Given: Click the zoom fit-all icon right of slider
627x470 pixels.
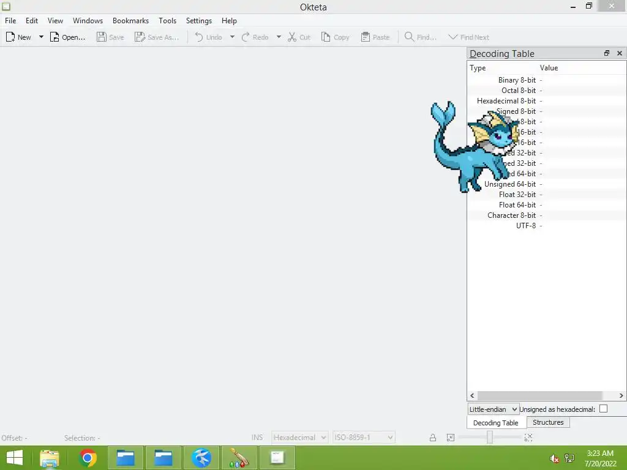Looking at the screenshot, I should click(528, 438).
